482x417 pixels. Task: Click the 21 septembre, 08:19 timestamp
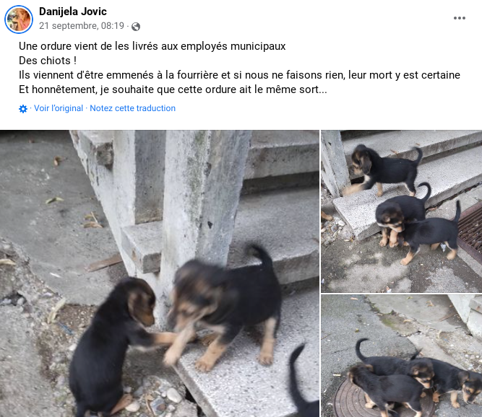pyautogui.click(x=82, y=26)
